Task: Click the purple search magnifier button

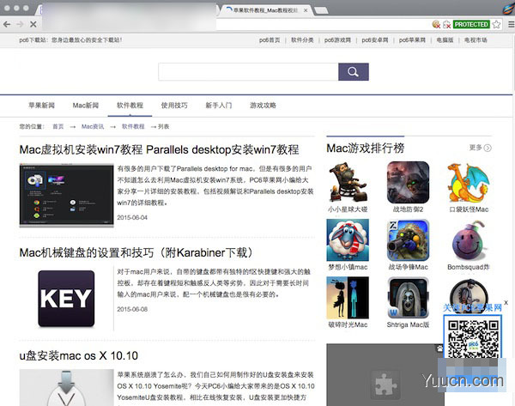Action: pos(354,71)
